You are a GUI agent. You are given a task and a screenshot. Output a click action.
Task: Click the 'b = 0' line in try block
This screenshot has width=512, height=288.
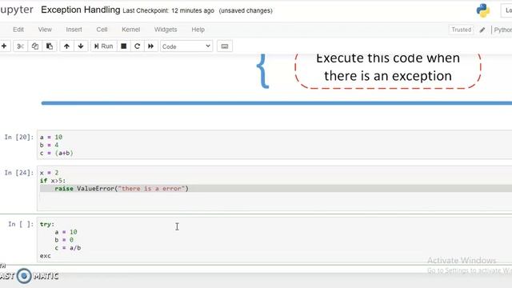64,240
